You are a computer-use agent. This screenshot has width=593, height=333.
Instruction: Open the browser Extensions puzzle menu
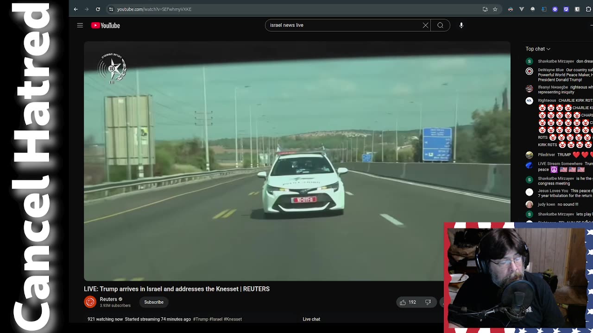(588, 9)
